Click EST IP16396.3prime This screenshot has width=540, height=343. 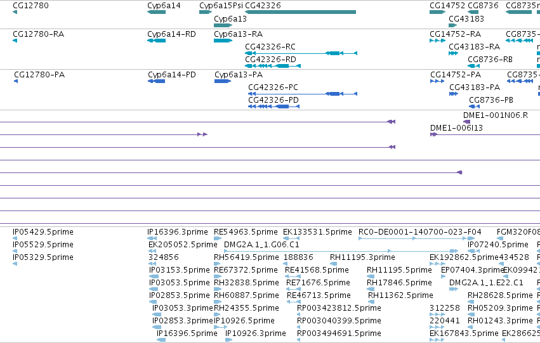(178, 232)
